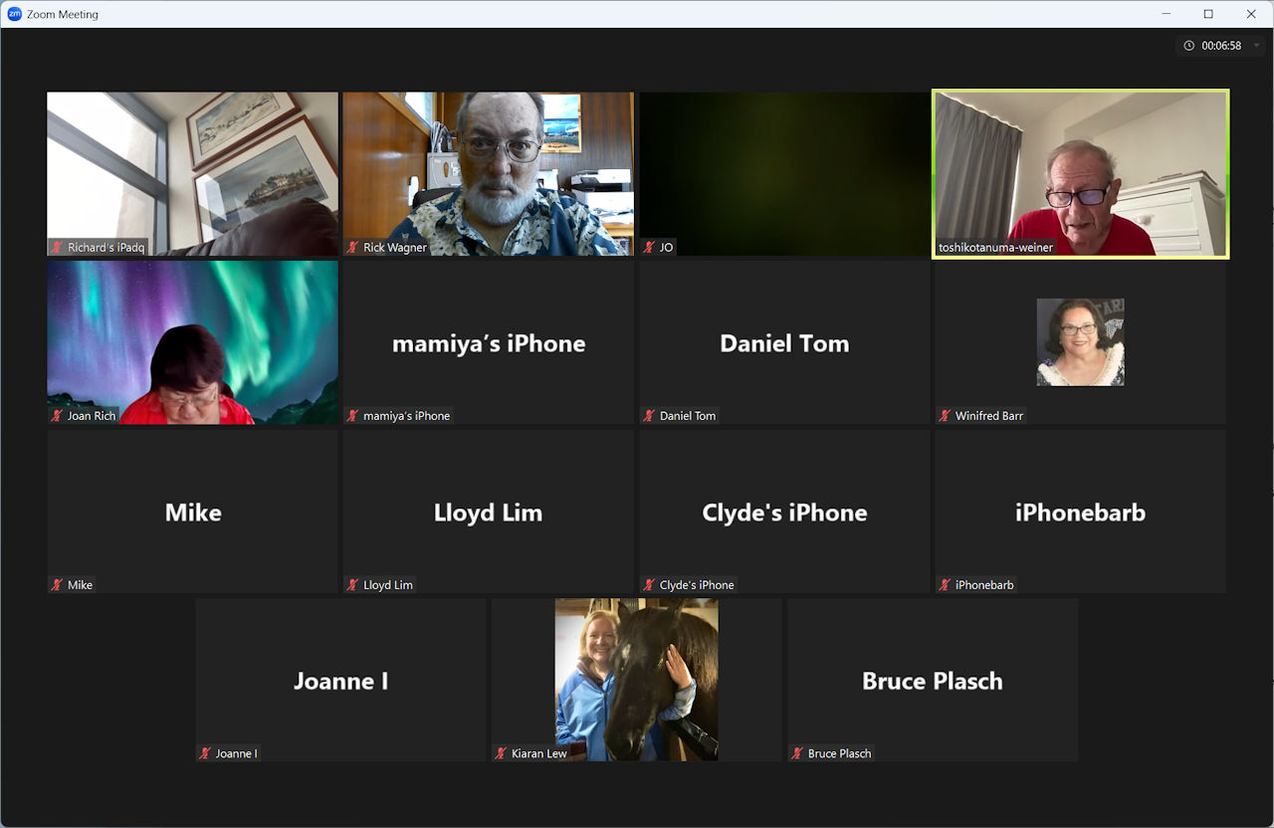Click the Winifred Barr name label
Viewport: 1274px width, 828px height.
click(989, 416)
